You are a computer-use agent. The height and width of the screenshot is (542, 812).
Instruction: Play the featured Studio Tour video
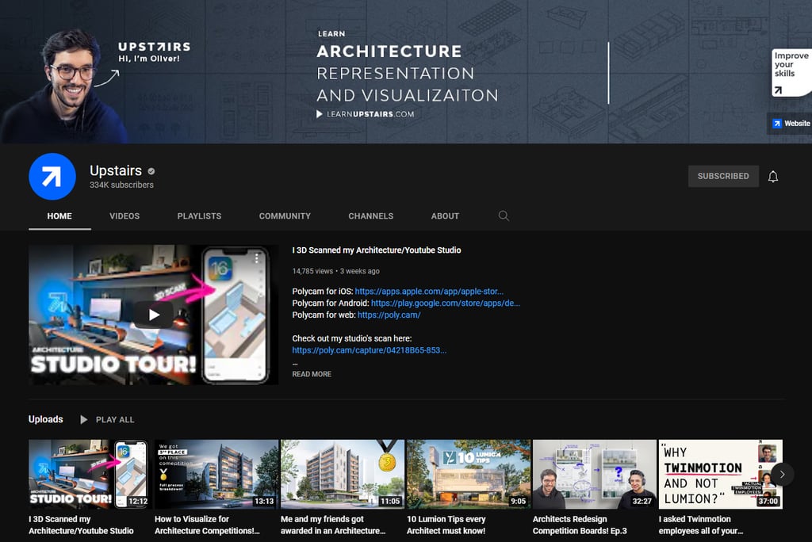tap(154, 315)
